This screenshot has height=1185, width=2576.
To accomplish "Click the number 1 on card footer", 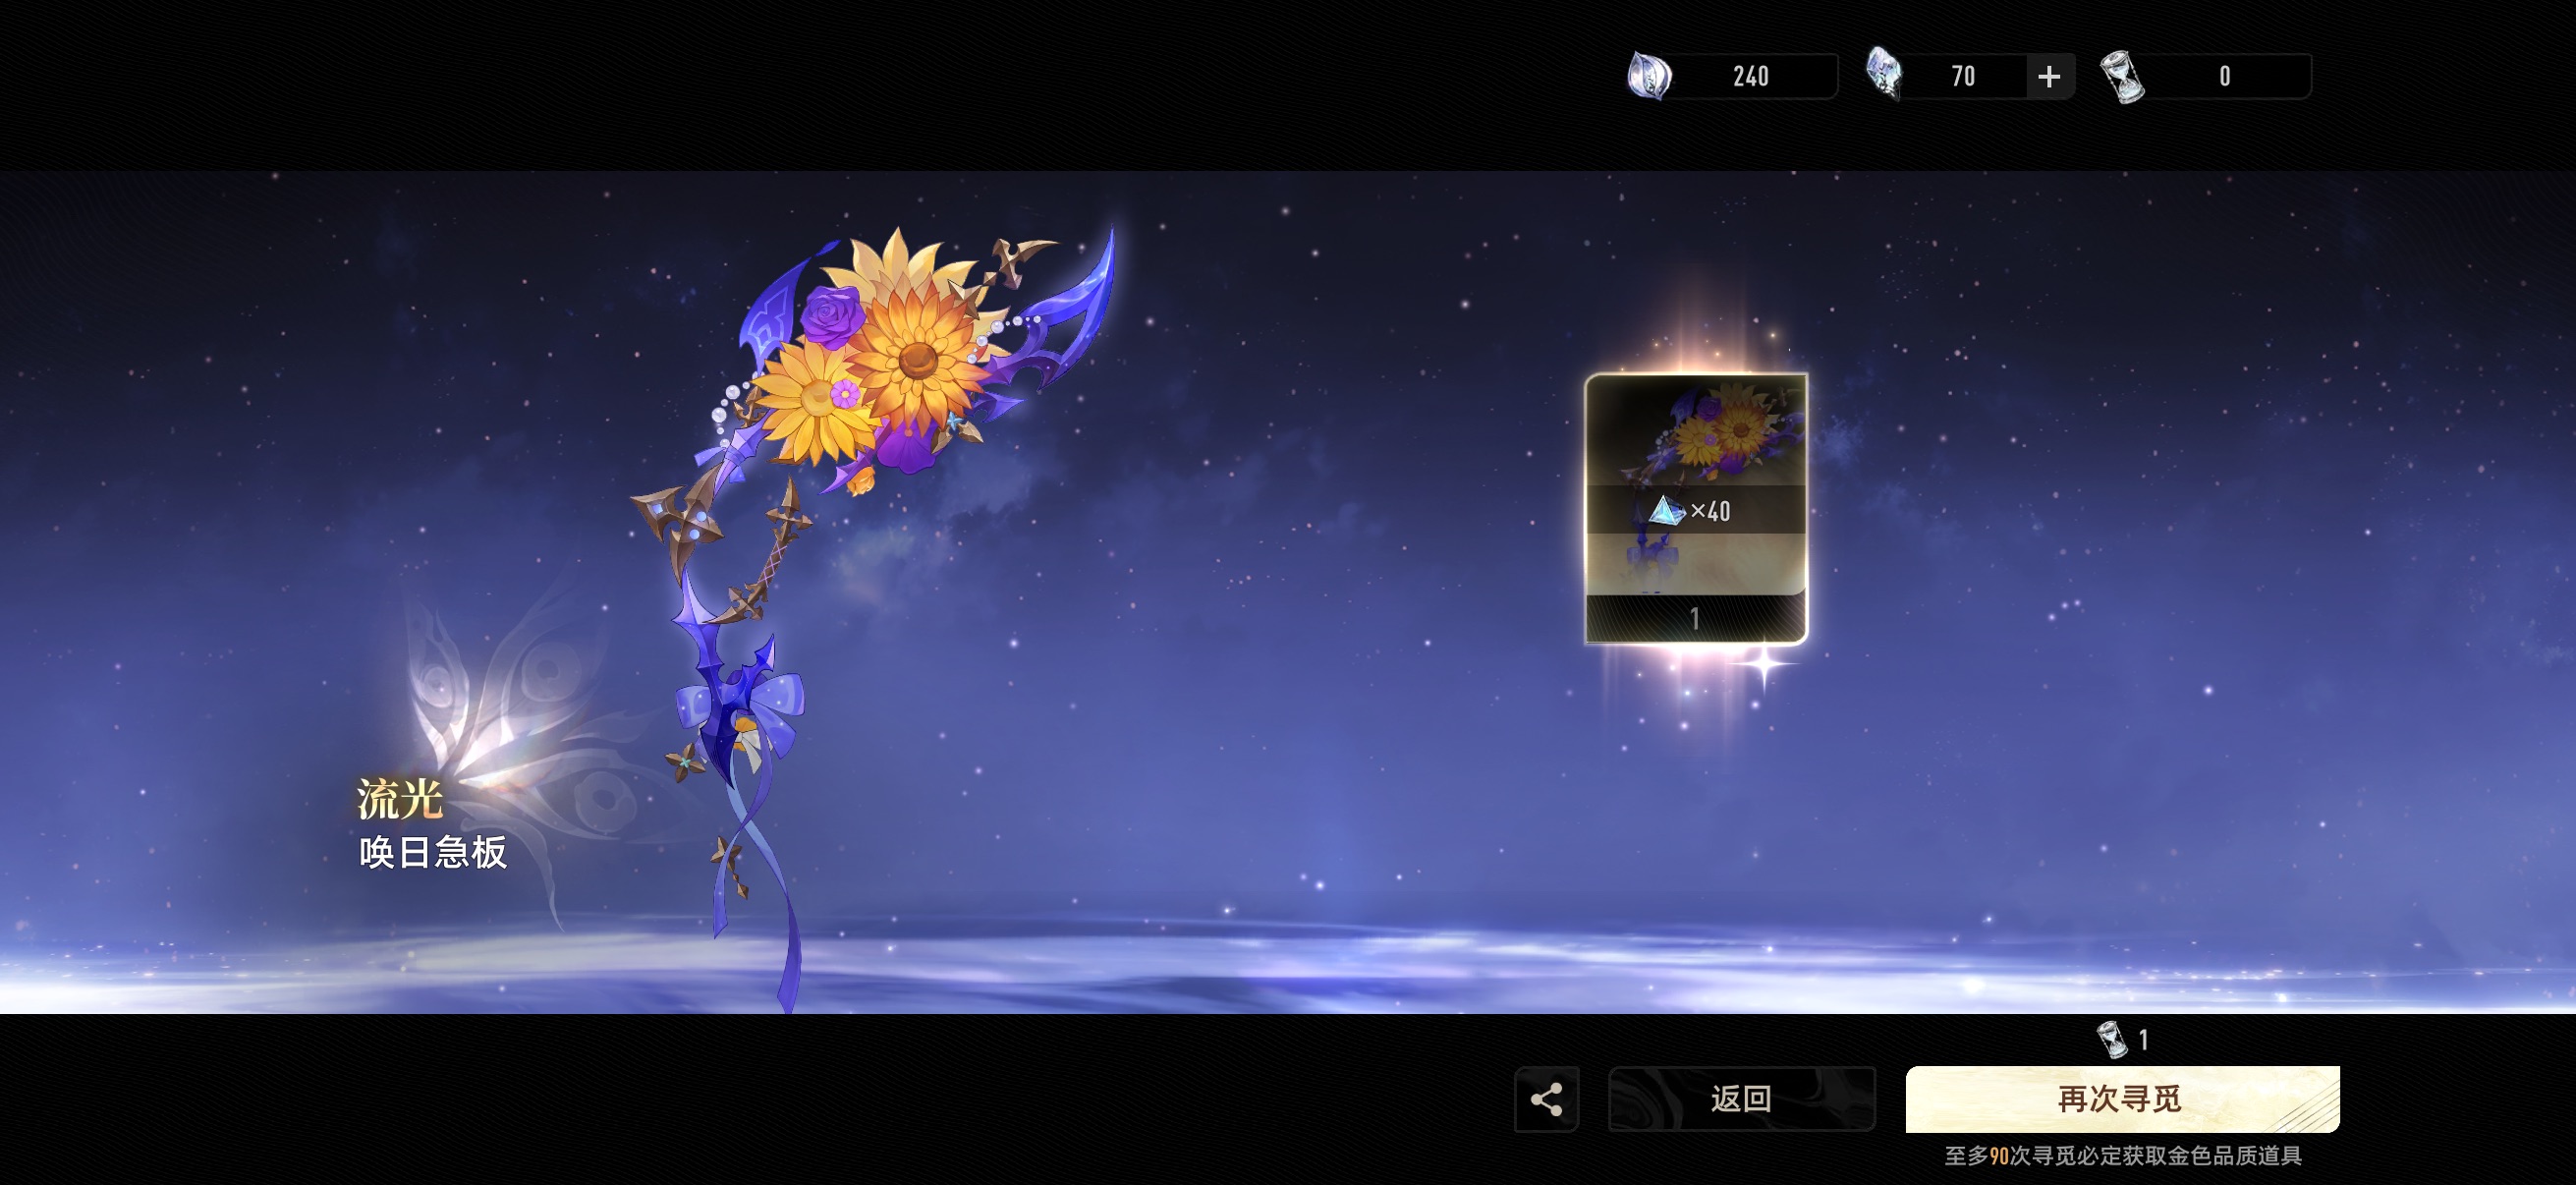I will [x=1695, y=618].
